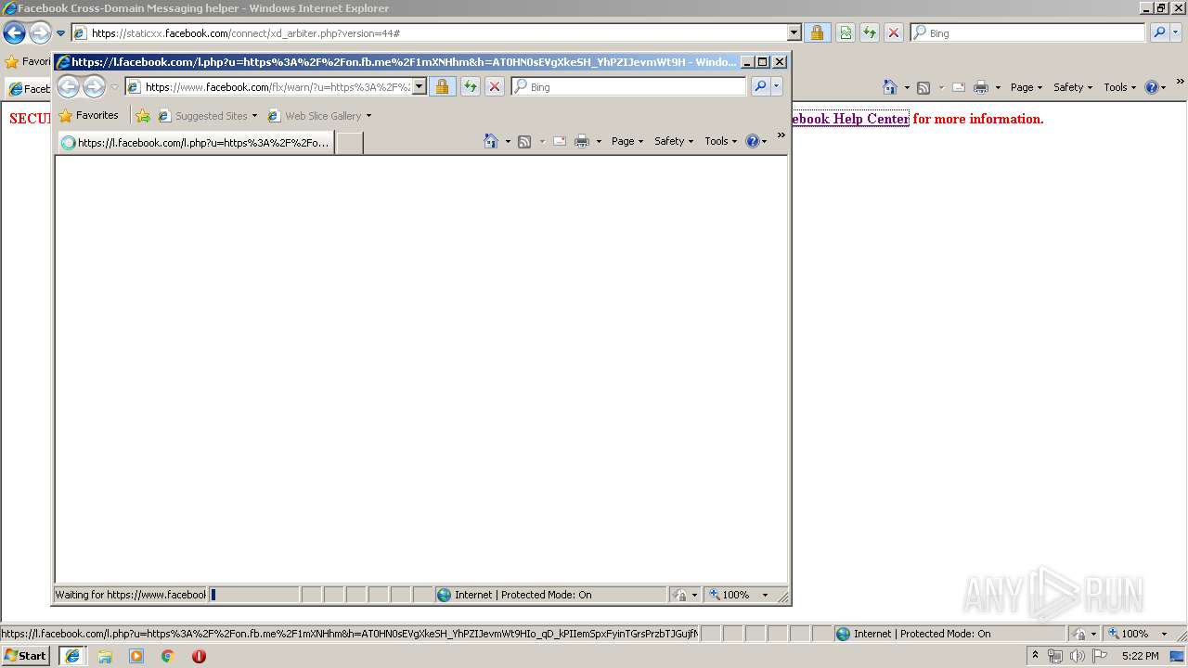Click the 100% zoom level in popup status bar
This screenshot has width=1188, height=668.
point(730,595)
